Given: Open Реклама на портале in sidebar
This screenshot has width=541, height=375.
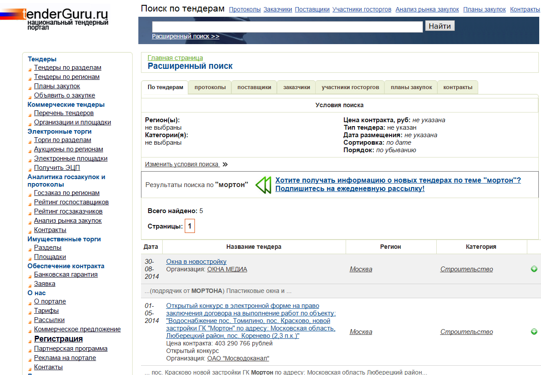Looking at the screenshot, I should point(65,358).
